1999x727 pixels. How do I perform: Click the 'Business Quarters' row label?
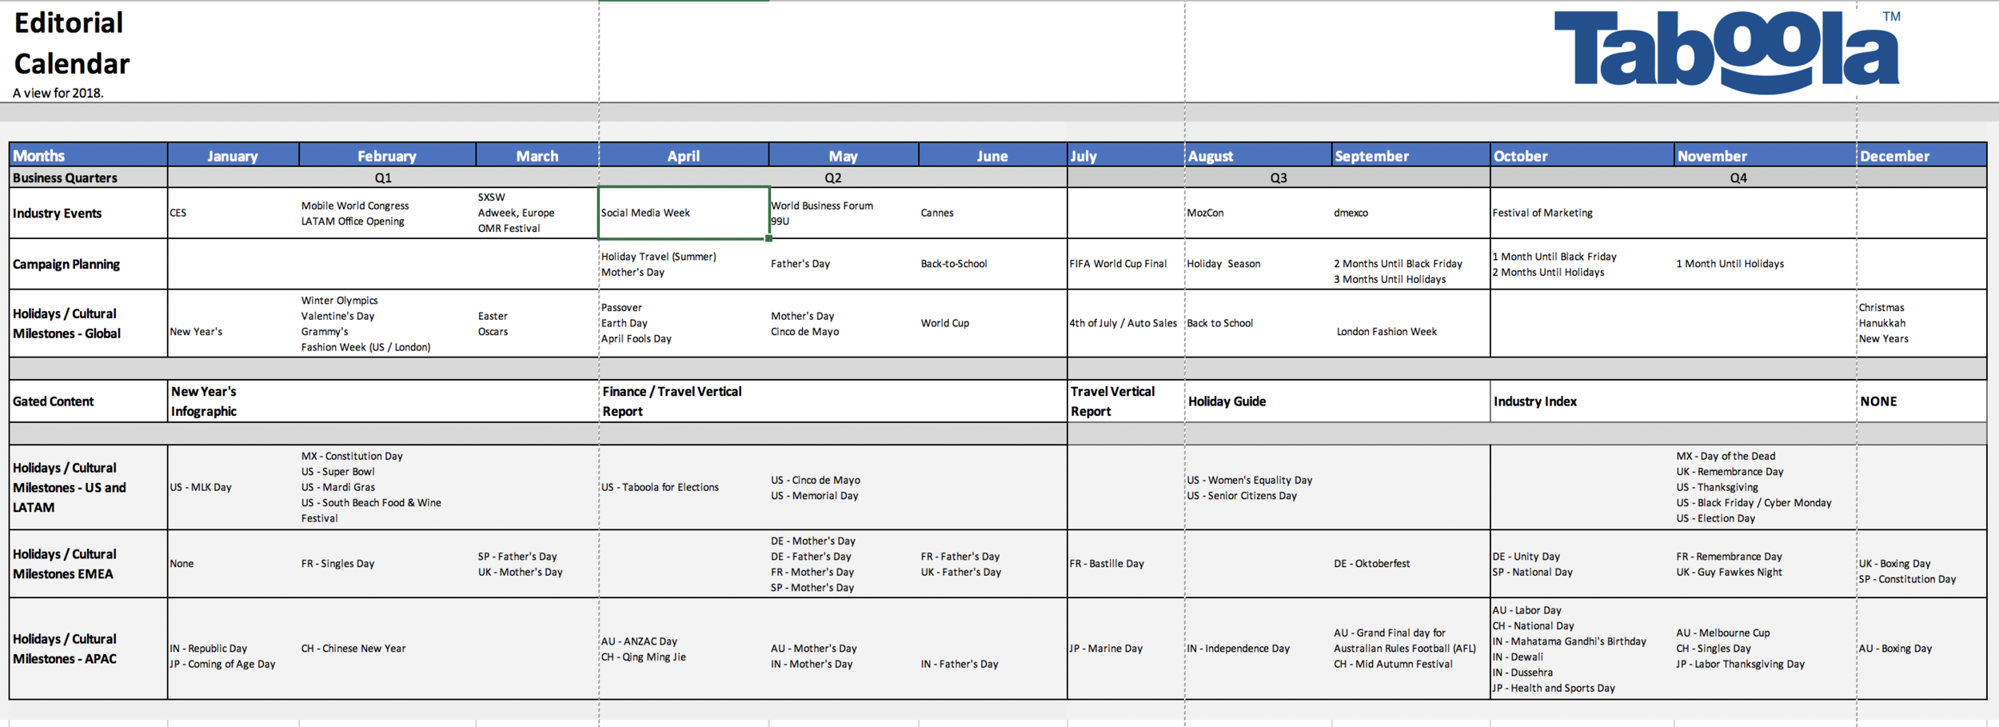[x=88, y=178]
